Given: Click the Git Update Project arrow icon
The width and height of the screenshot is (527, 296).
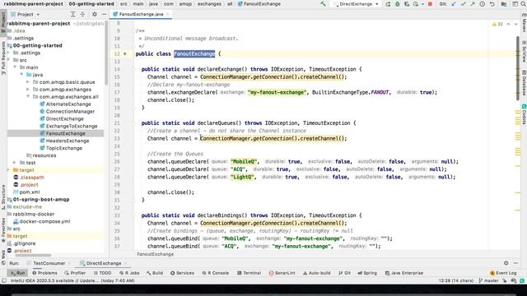Looking at the screenshot, I should tap(454, 4).
